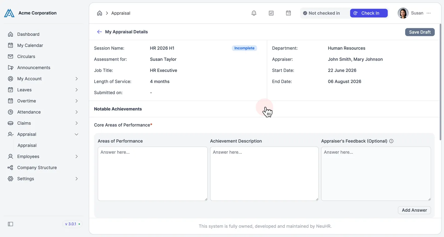The height and width of the screenshot is (237, 444).
Task: Expand the My Account submenu chevron
Action: (76, 79)
